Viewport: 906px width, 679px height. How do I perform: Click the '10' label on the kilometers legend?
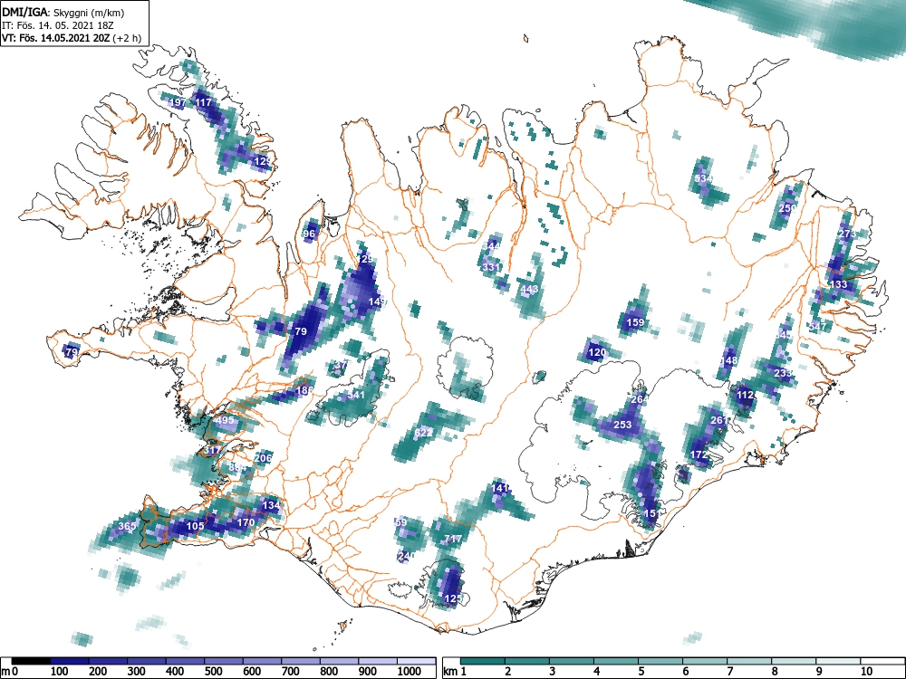click(x=866, y=672)
